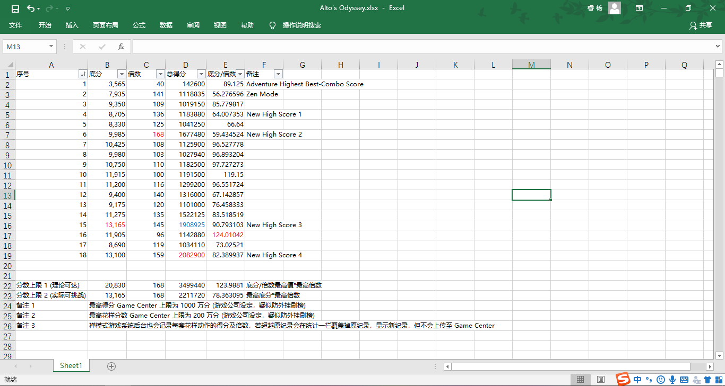Click into the formula bar input

423,47
